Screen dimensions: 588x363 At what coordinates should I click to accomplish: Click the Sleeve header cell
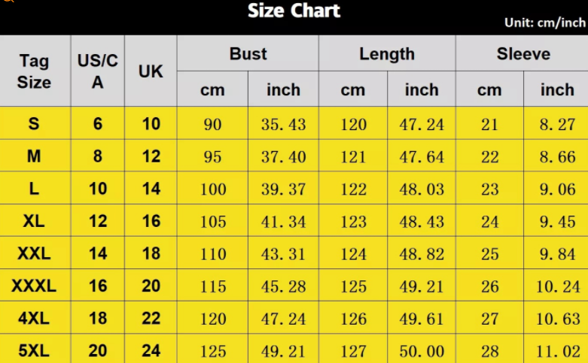point(523,54)
